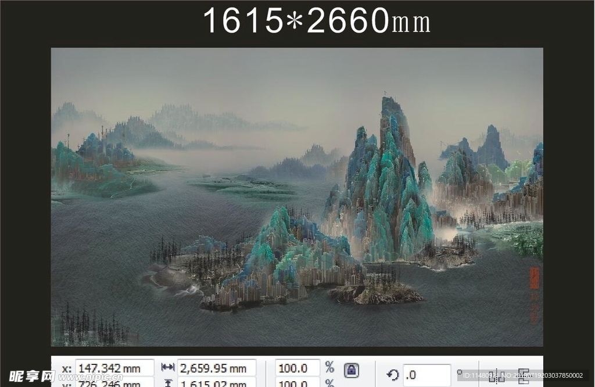Click the x position field showing 147.342 mm

(x=114, y=368)
